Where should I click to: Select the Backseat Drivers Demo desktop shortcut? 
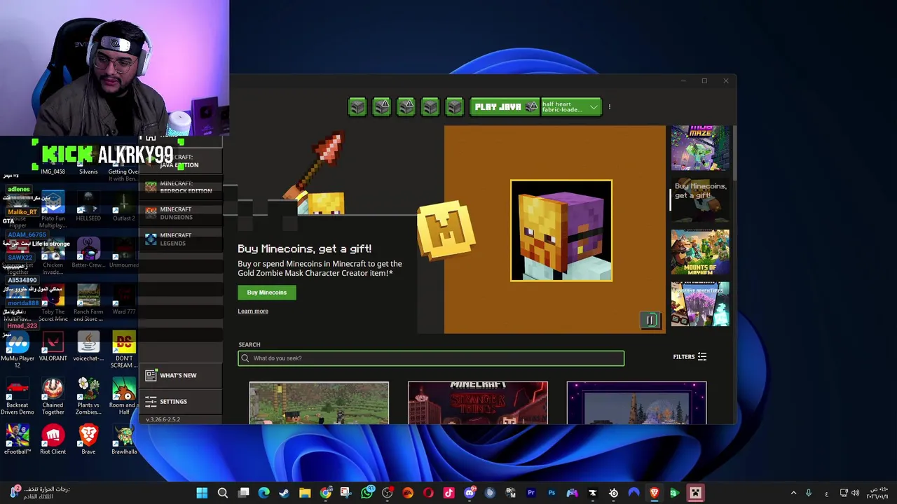point(18,396)
